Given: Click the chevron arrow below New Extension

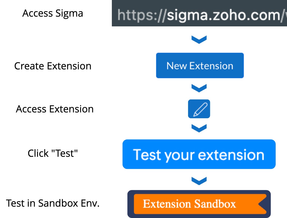Looking at the screenshot, I should coord(199,88).
